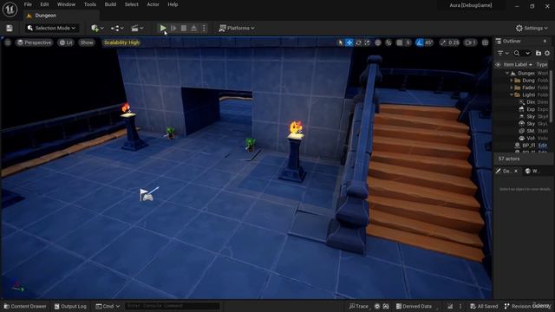The width and height of the screenshot is (555, 312).
Task: Open the Perspective view mode dropdown
Action: tap(35, 42)
